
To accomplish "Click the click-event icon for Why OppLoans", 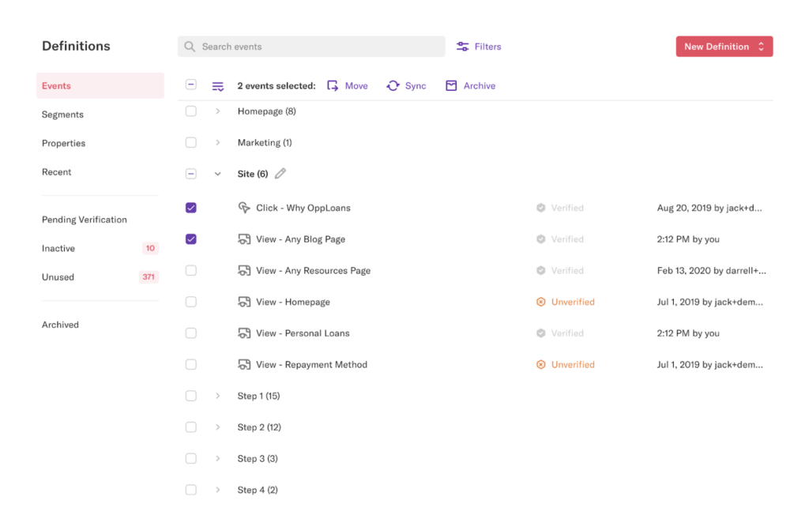I will (244, 208).
